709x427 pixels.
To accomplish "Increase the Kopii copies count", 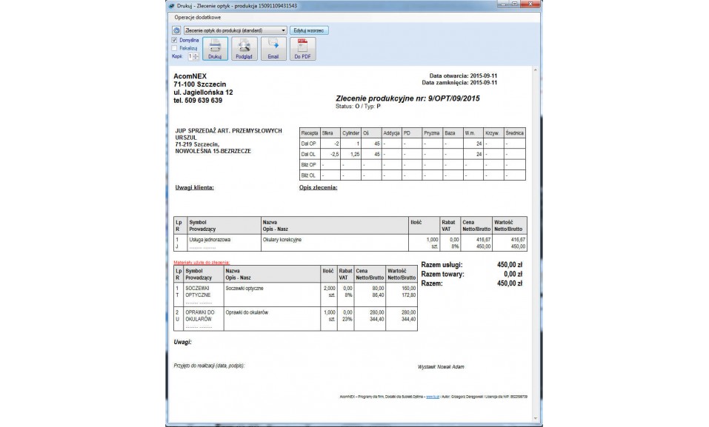I will (196, 54).
